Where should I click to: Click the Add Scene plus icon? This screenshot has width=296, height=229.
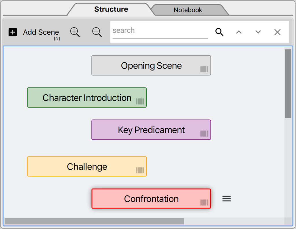[x=13, y=32]
